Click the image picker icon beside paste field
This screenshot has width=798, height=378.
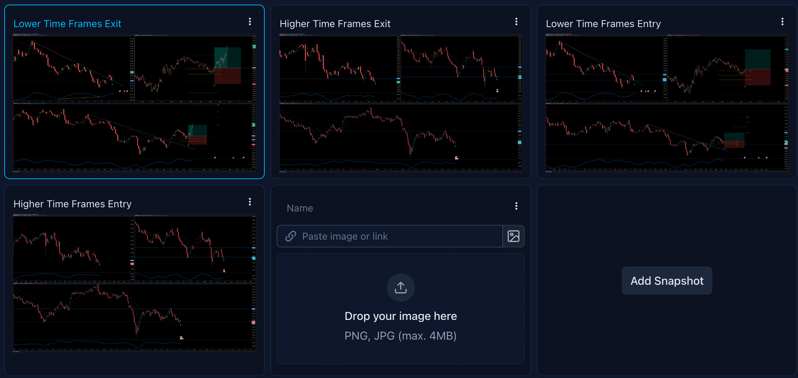[x=513, y=236]
